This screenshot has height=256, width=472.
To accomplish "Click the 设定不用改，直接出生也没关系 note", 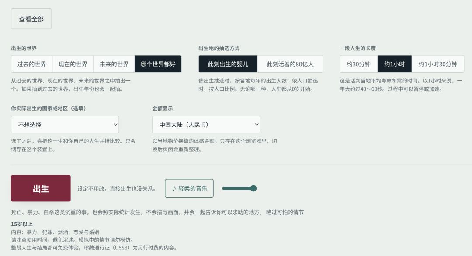I will pos(117,189).
